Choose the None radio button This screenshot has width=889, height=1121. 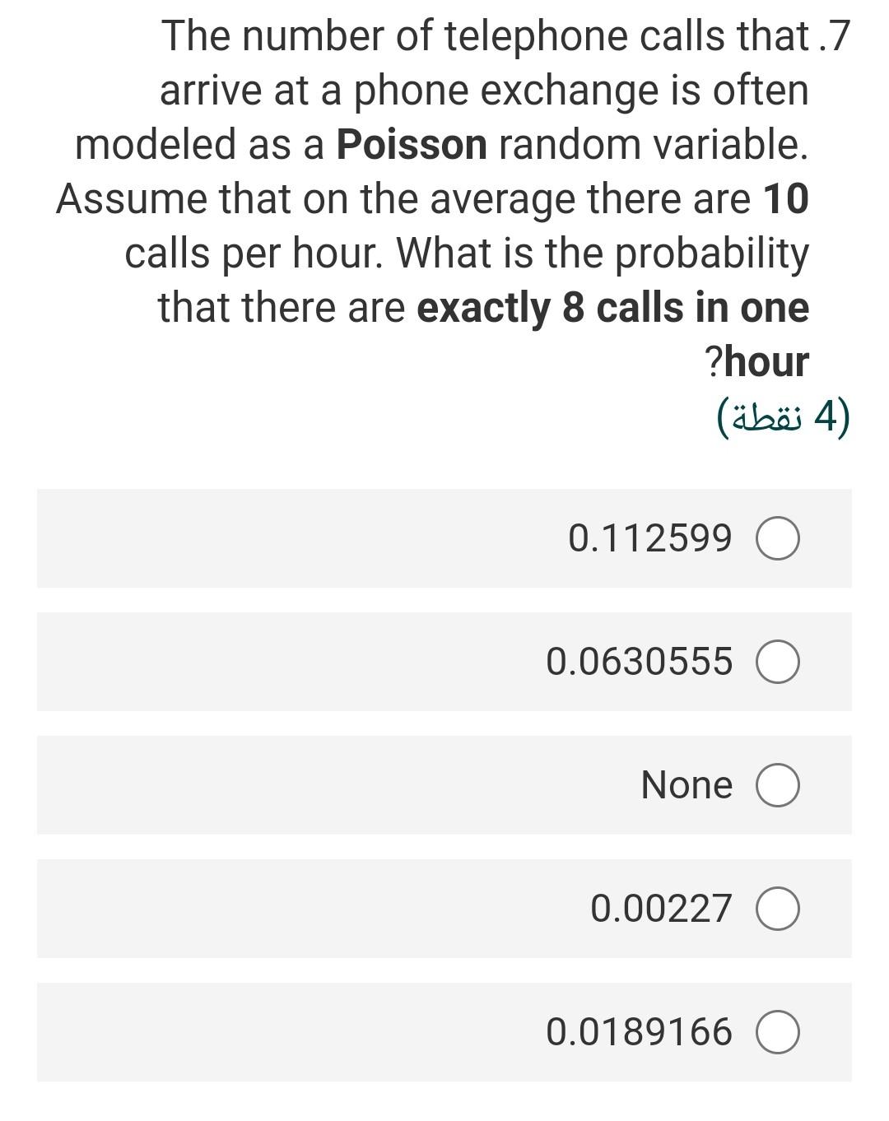click(x=778, y=786)
